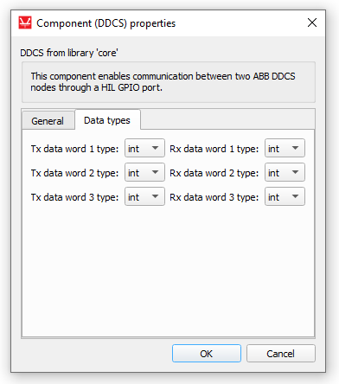
Task: Click the "Tx data word 1 type" label
Action: click(x=74, y=149)
